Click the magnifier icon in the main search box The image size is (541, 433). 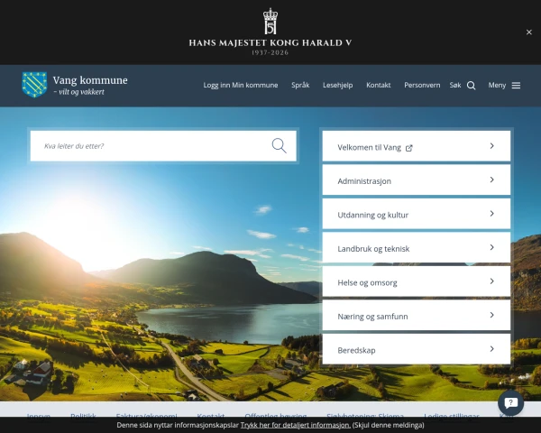[x=279, y=146]
